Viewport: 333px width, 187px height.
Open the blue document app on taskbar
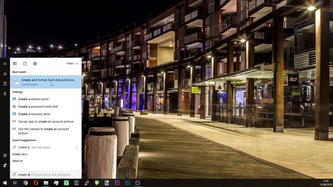[107, 183]
